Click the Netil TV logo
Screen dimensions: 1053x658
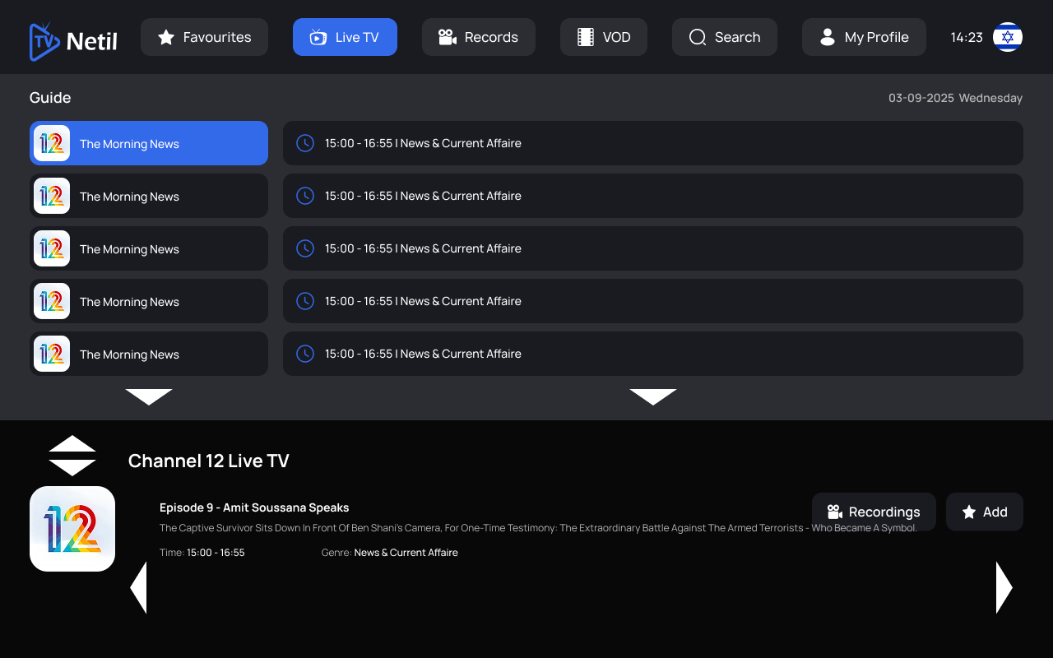(72, 37)
